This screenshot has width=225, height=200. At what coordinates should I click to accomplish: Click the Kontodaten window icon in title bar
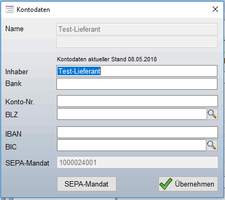[9, 9]
